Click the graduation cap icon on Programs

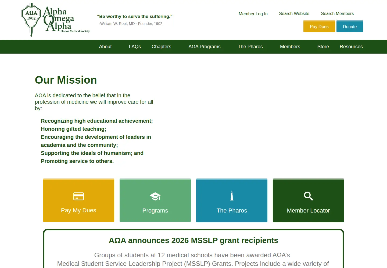[x=155, y=196]
